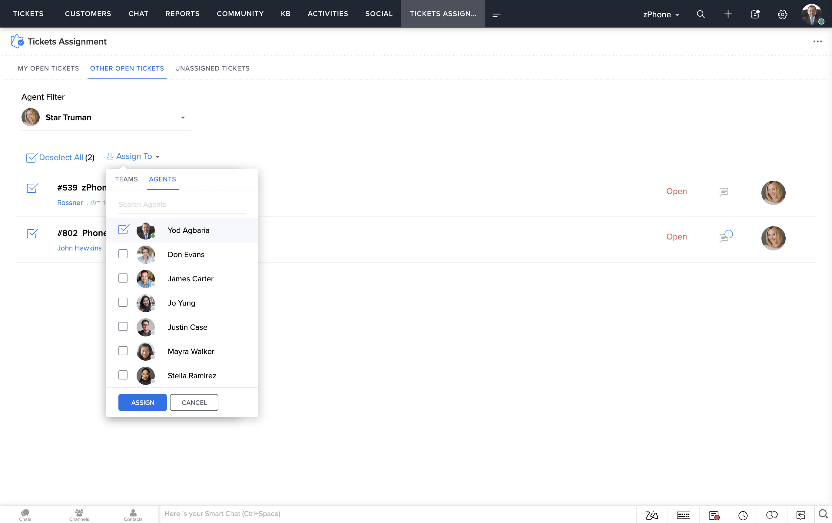Click the search magnifier icon in top bar
832x523 pixels.
[700, 14]
